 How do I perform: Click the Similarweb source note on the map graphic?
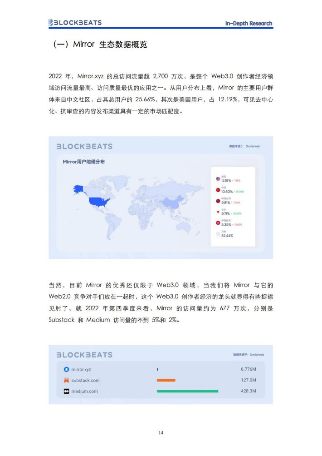(245, 146)
